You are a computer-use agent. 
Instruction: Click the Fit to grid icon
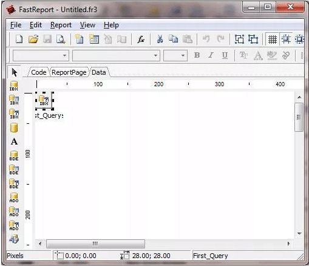click(300, 39)
